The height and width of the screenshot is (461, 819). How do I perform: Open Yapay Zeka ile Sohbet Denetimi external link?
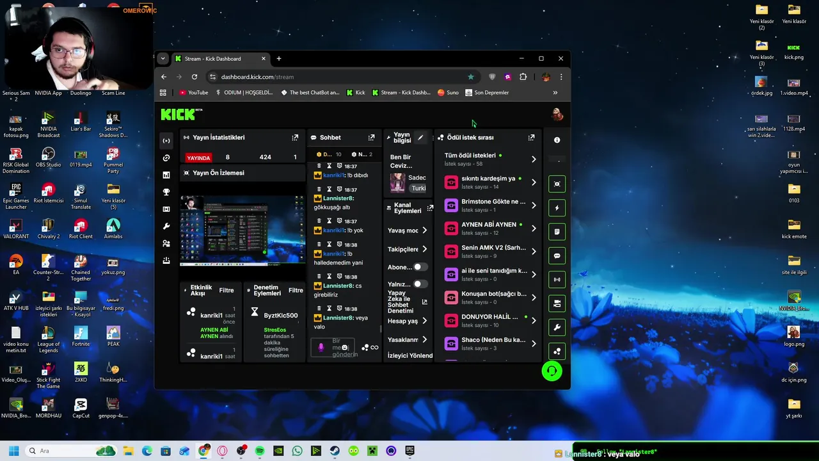point(424,302)
